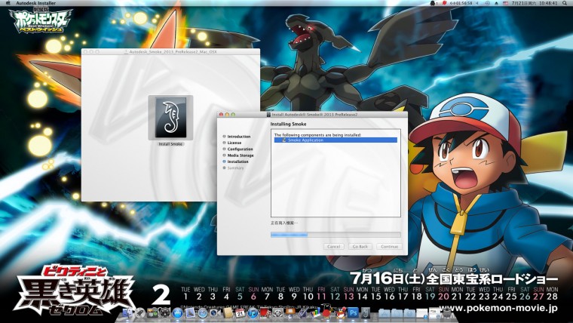This screenshot has height=323, width=573.
Task: Select the Smoke Application component row
Action: tap(336, 140)
